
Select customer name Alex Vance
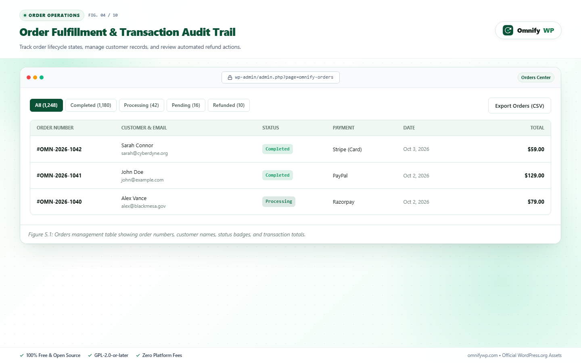[134, 198]
